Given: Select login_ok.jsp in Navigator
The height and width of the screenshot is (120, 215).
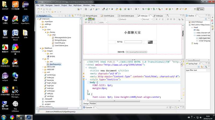Looking at the screenshot, I should pyautogui.click(x=52, y=83).
